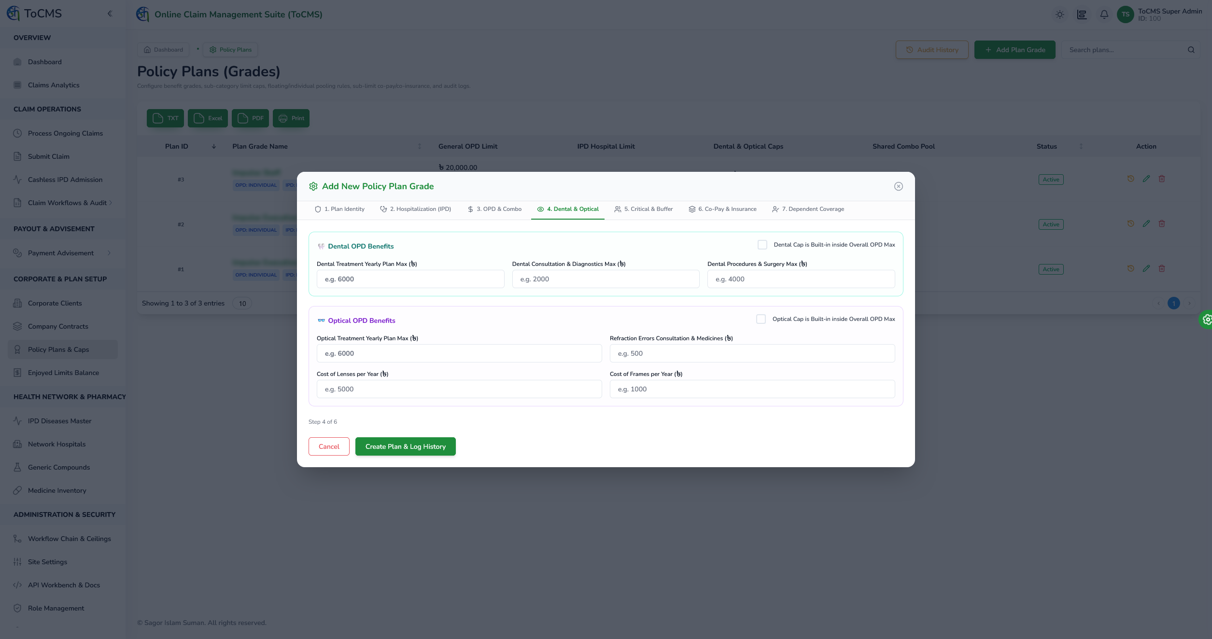Enable Dental Cap Built-in inside Overall OPD Max

pyautogui.click(x=762, y=245)
